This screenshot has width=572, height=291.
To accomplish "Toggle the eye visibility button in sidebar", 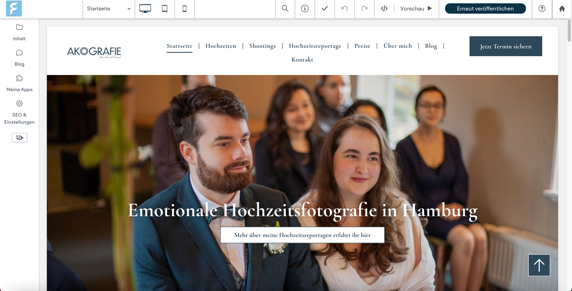I will pos(19,138).
